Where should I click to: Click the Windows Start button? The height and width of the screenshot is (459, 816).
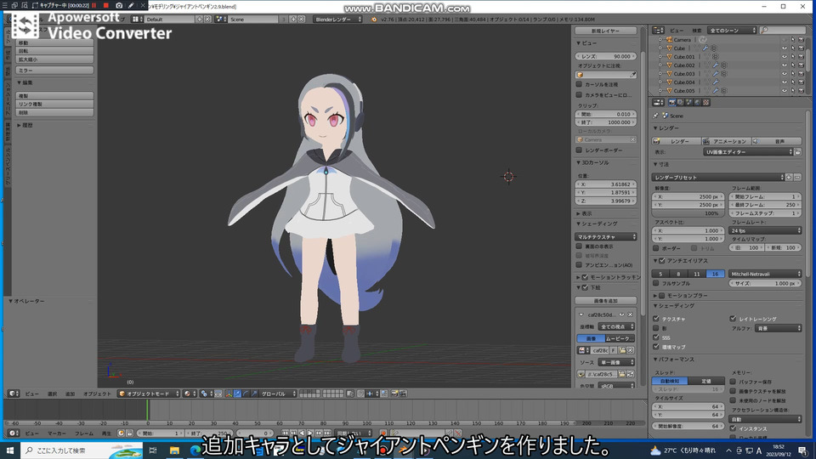click(10, 450)
